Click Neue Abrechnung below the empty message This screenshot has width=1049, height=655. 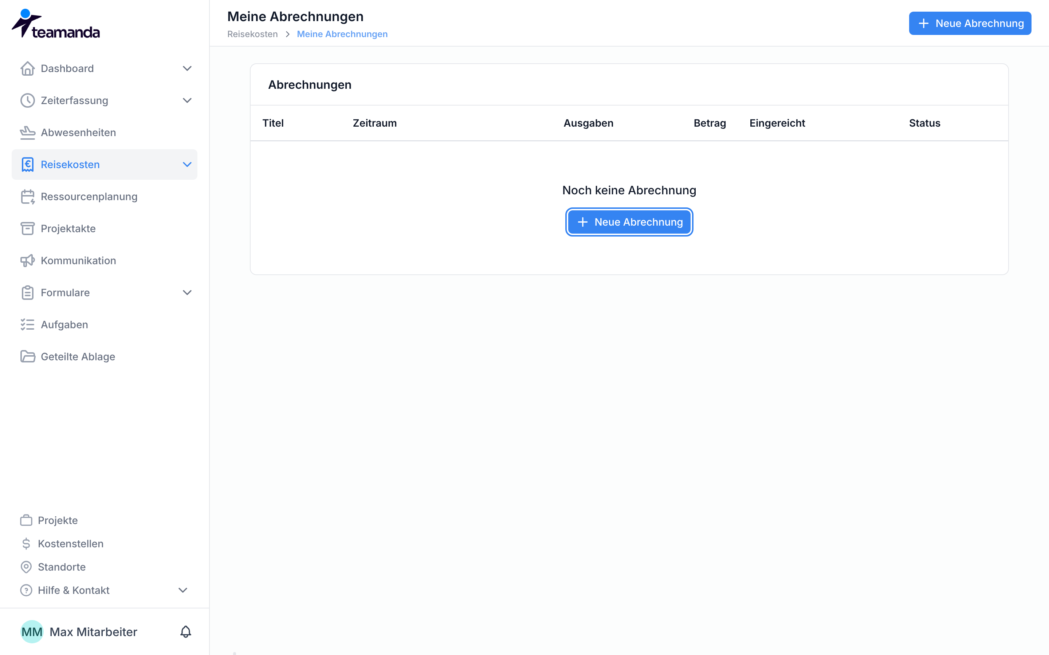click(629, 222)
